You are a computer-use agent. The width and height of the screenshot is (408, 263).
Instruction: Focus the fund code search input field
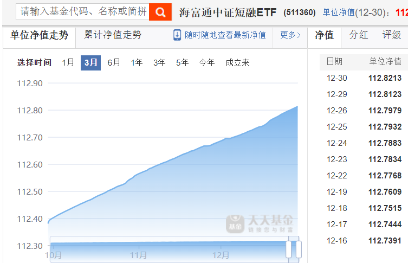coord(82,12)
